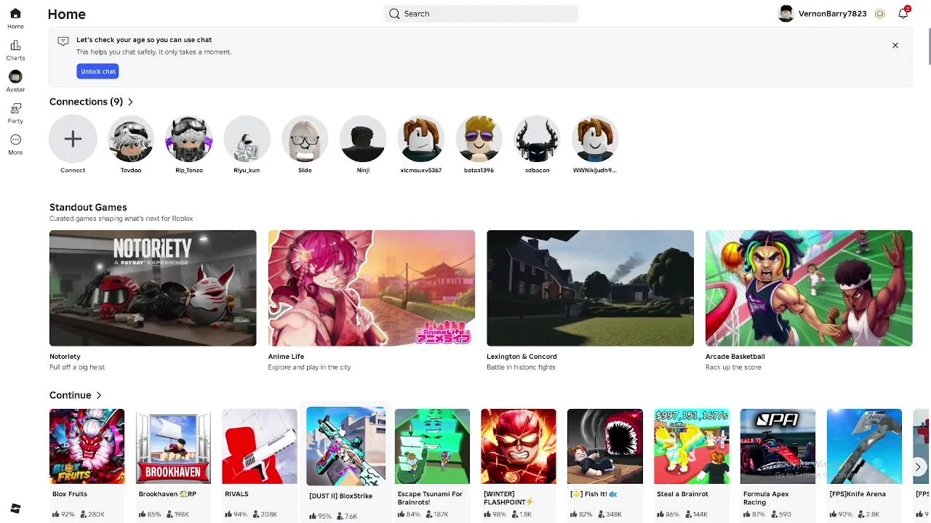Click the Standout Games heading
Image resolution: width=931 pixels, height=523 pixels.
click(x=88, y=208)
